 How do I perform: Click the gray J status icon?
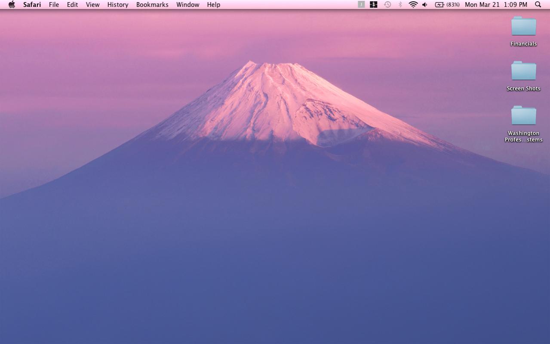click(x=361, y=5)
